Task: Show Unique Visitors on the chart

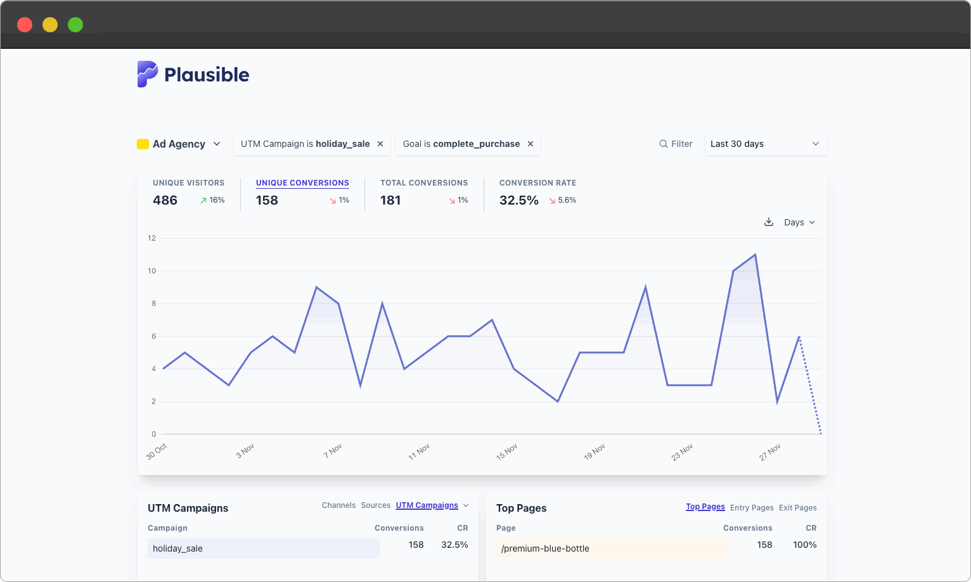Action: (x=188, y=183)
